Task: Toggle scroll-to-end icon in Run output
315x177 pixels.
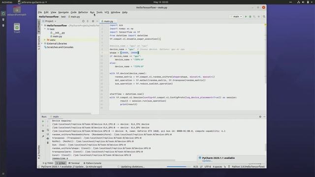Action: coord(48,134)
